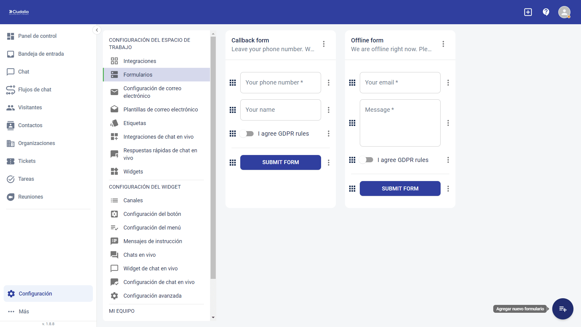
Task: Click the add new form floating button
Action: pyautogui.click(x=563, y=309)
